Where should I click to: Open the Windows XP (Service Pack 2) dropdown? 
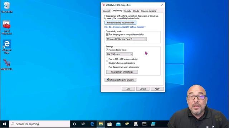pyautogui.click(x=126, y=39)
